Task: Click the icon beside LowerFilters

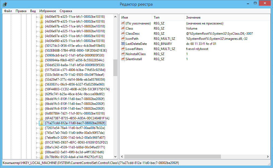Action: [x=123, y=49]
